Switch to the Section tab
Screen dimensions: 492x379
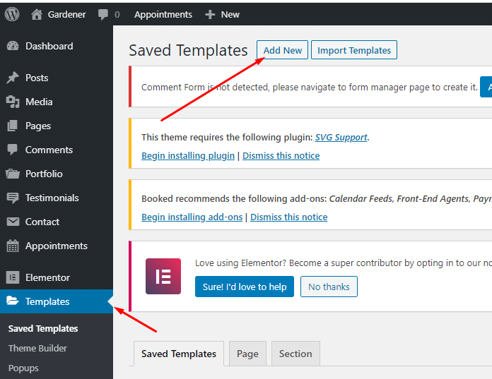pos(295,354)
